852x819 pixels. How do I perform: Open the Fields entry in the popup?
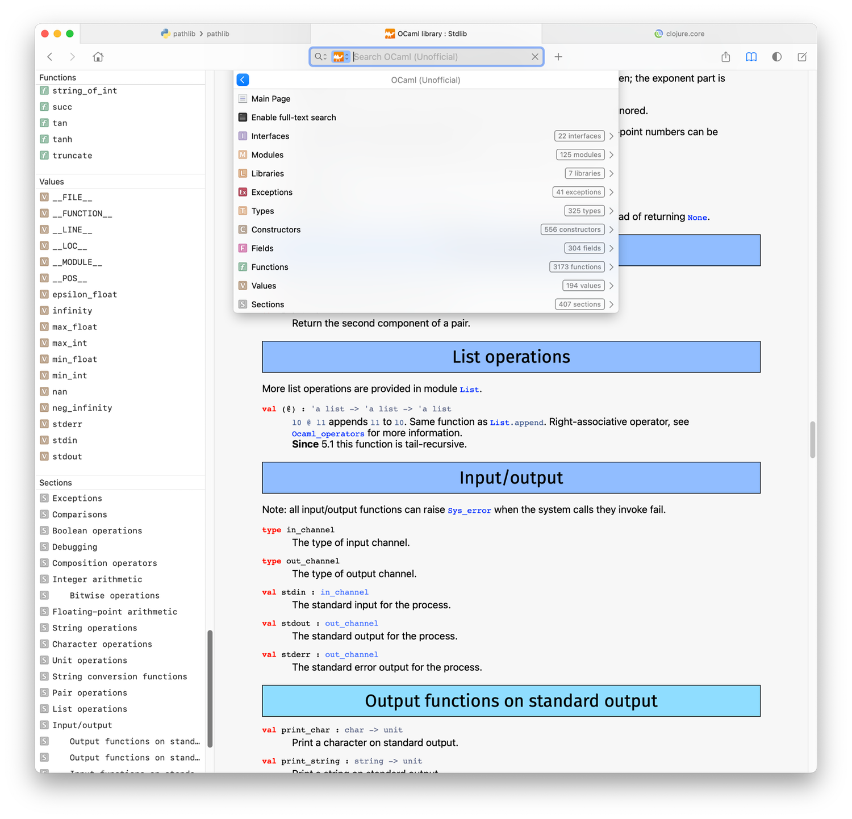(426, 249)
